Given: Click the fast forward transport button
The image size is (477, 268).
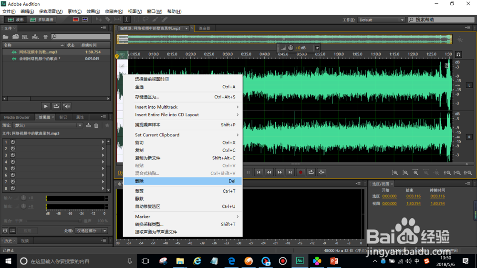Looking at the screenshot, I should click(280, 172).
